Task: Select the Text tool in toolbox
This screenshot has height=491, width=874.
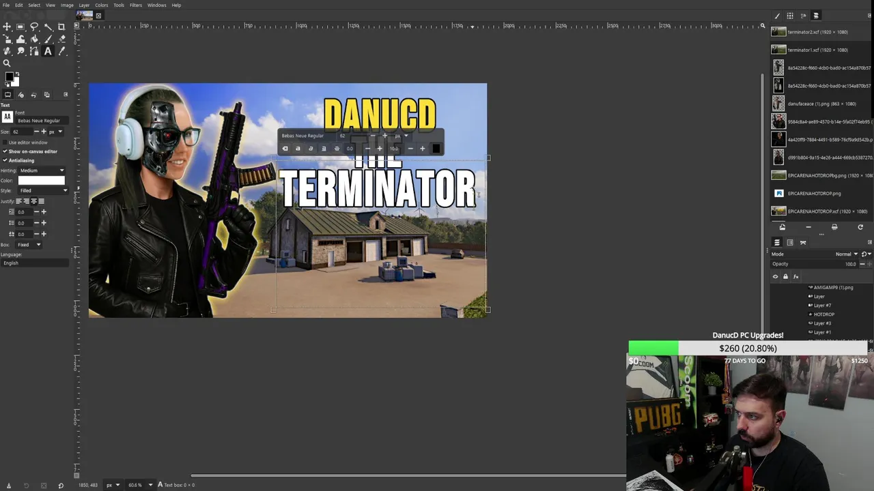Action: click(x=48, y=51)
